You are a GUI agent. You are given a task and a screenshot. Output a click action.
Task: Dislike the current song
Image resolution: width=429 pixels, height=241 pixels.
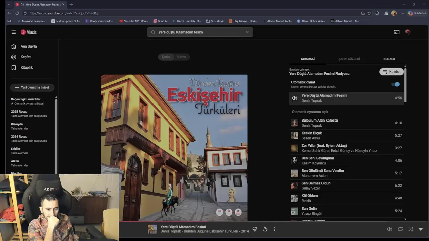click(255, 229)
